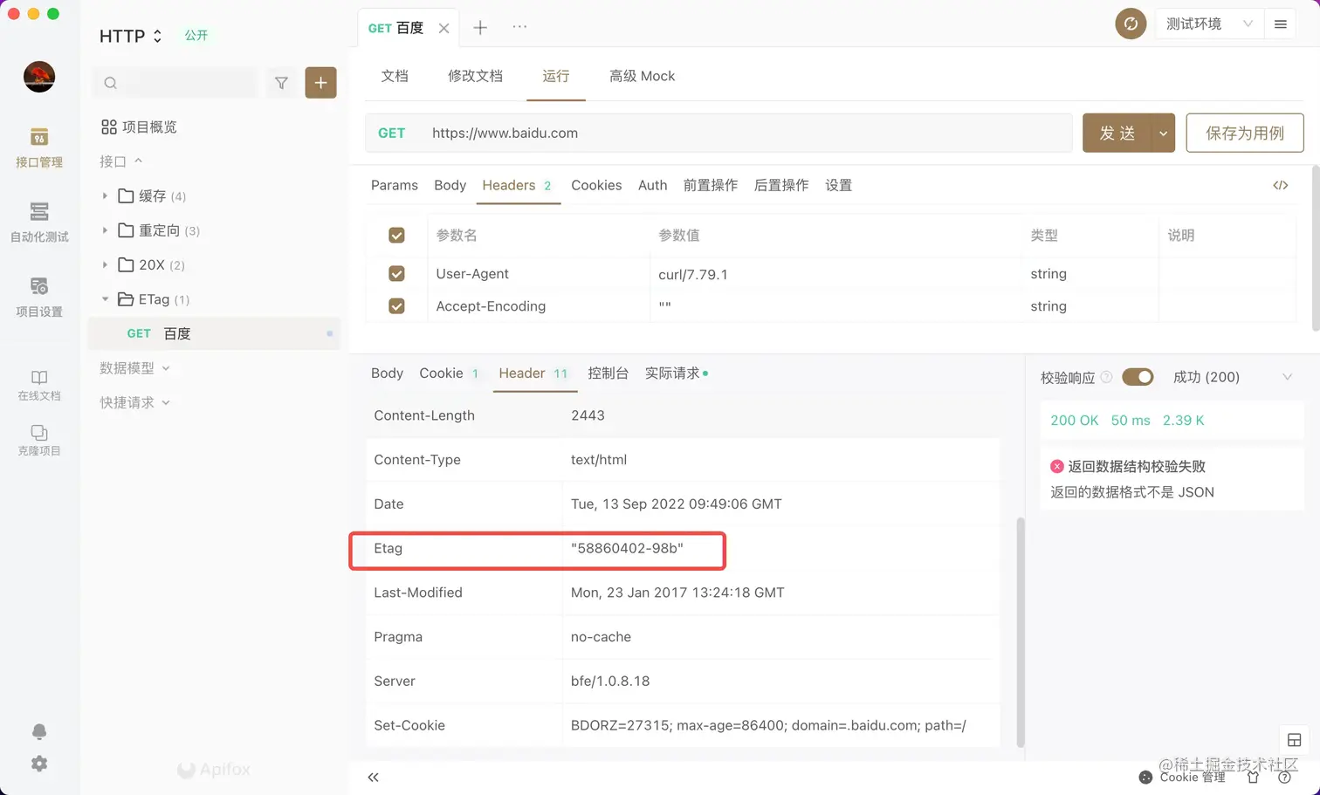This screenshot has width=1320, height=795.
Task: Open the 实际请求 tab
Action: [677, 374]
